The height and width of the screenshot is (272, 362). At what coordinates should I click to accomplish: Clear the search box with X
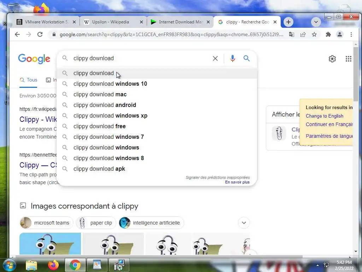[215, 58]
